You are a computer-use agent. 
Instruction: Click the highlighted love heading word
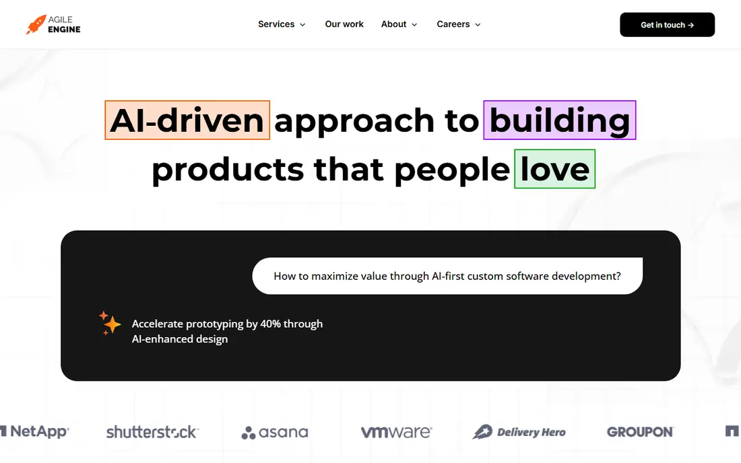click(x=555, y=169)
